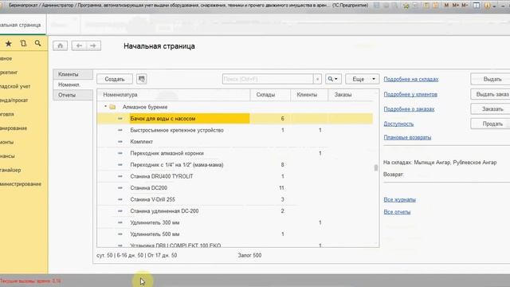510x287 pixels.
Task: Click search magnifier in left panel
Action: pos(37,43)
